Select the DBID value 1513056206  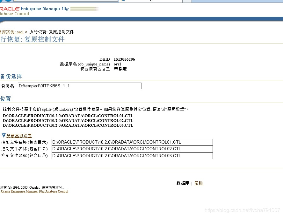tap(124, 59)
